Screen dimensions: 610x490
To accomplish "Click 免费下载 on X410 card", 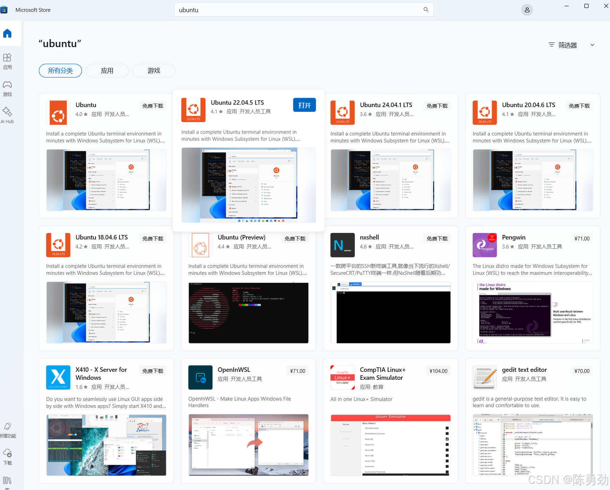I will 153,371.
